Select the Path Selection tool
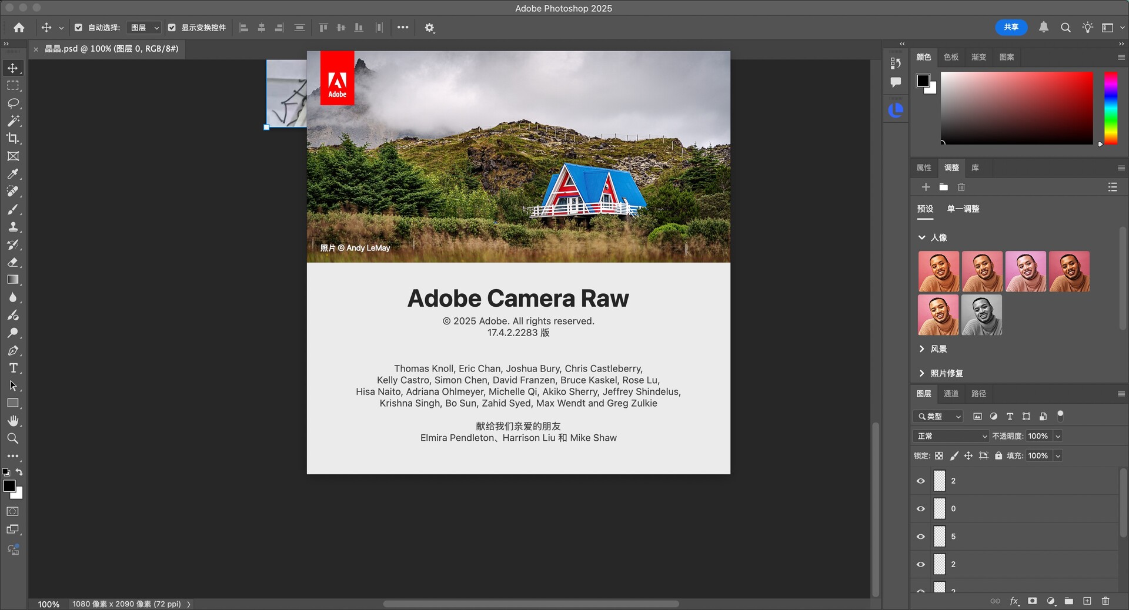Viewport: 1129px width, 610px height. tap(13, 386)
